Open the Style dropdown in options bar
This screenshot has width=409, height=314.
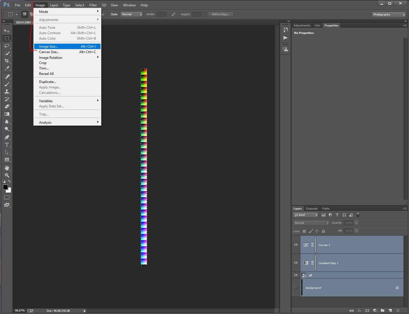(132, 14)
